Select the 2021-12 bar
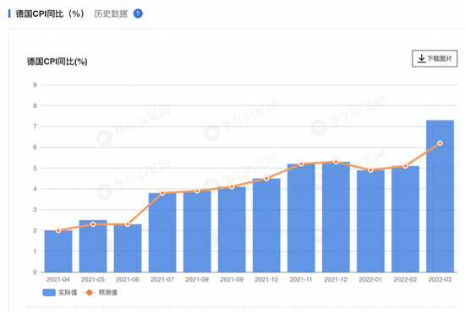Image resolution: width=465 pixels, height=312 pixels. 336,217
